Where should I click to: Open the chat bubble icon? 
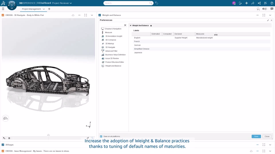(272, 9)
